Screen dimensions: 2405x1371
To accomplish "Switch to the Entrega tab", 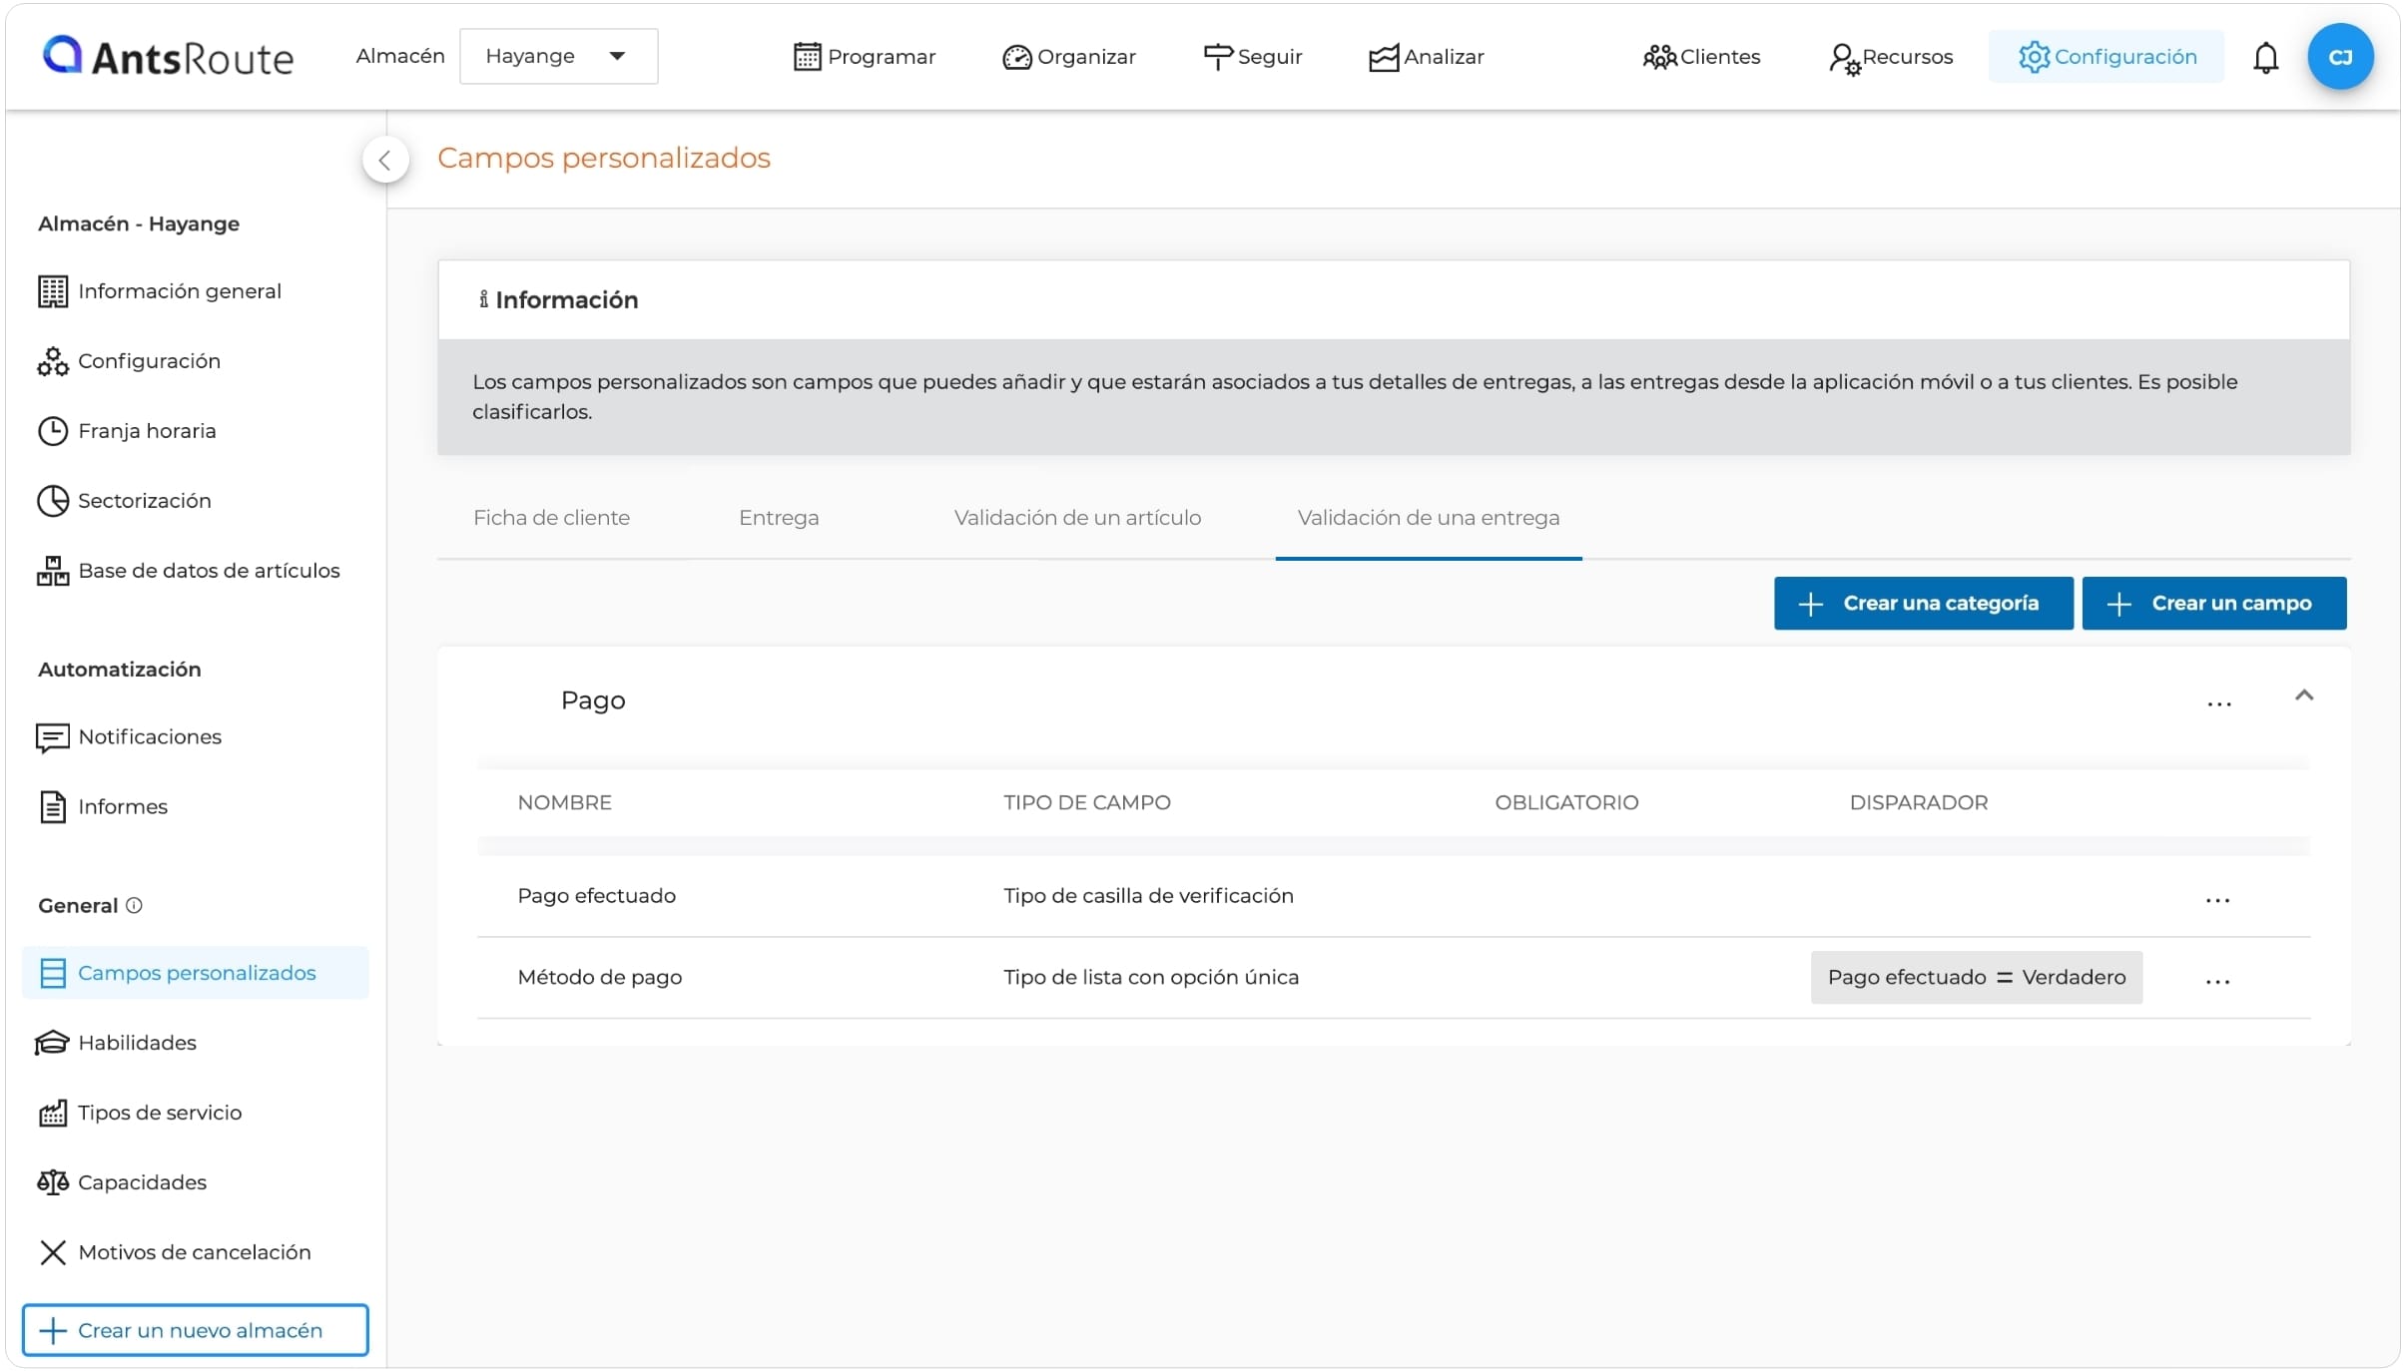I will click(779, 518).
